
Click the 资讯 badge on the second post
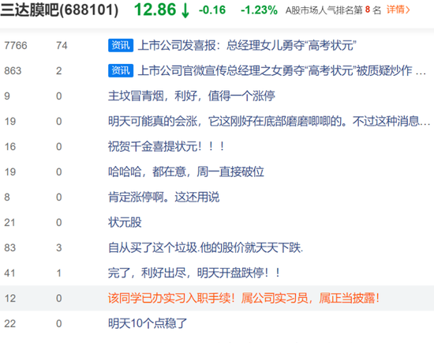tap(121, 70)
